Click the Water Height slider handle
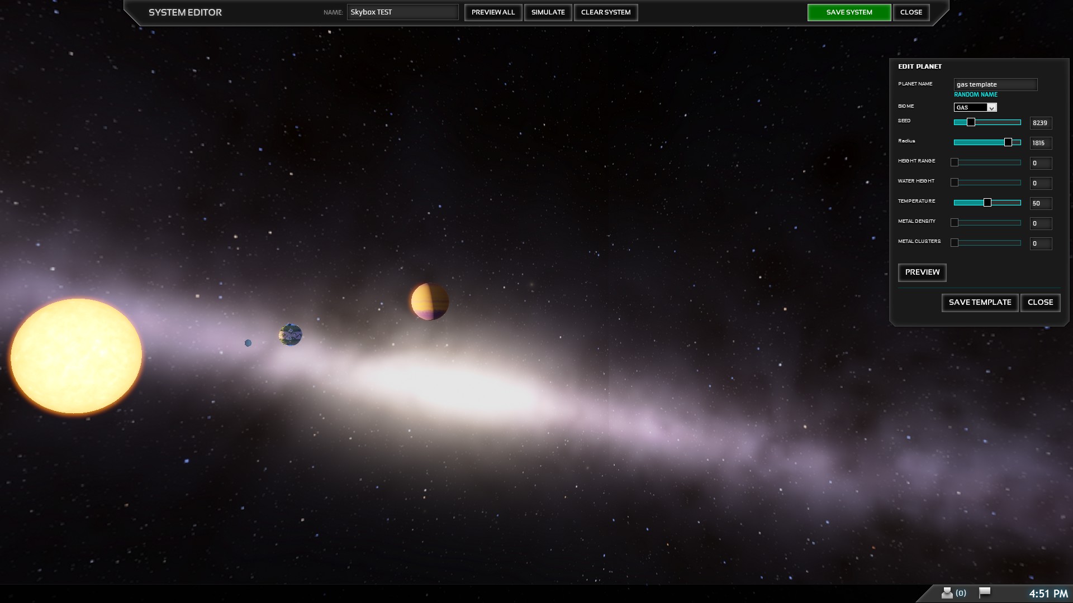This screenshot has height=603, width=1073. 955,183
